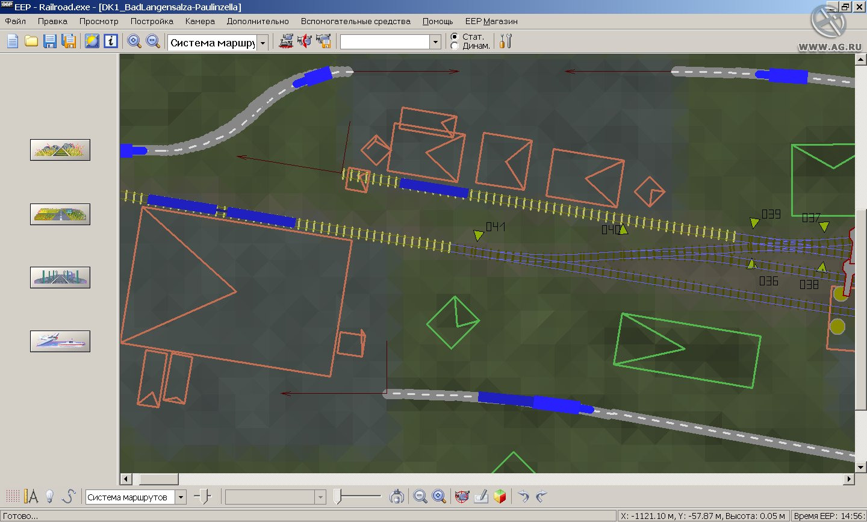The height and width of the screenshot is (522, 867).
Task: Open the 'Постройка' menu
Action: pos(152,21)
